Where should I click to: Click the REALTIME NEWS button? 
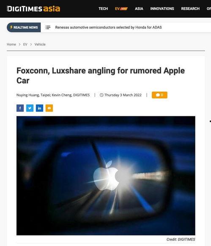point(24,27)
